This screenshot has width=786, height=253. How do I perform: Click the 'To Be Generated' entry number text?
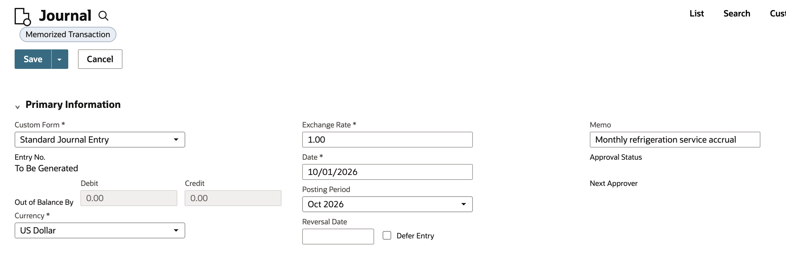click(46, 169)
